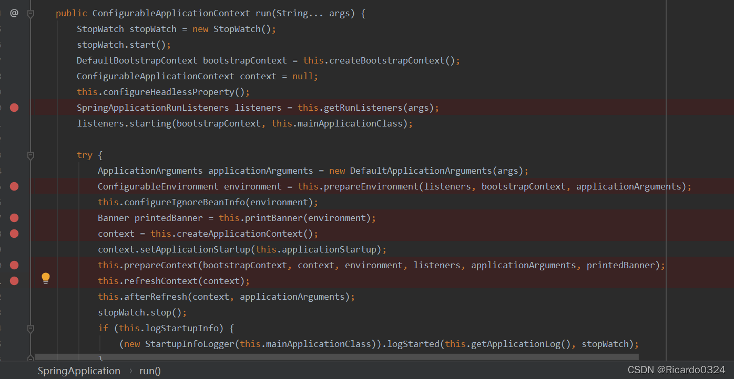
Task: Click the @ gutter annotation icon
Action: pyautogui.click(x=14, y=13)
